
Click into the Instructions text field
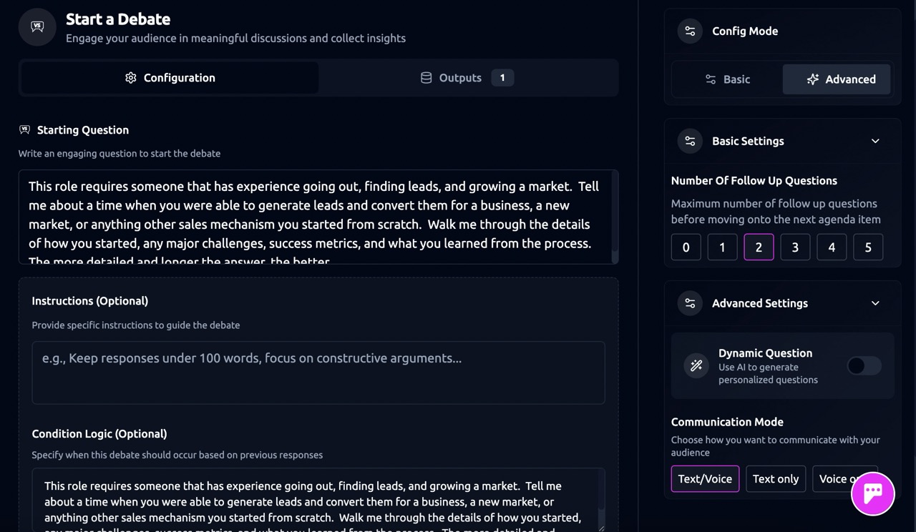point(318,373)
